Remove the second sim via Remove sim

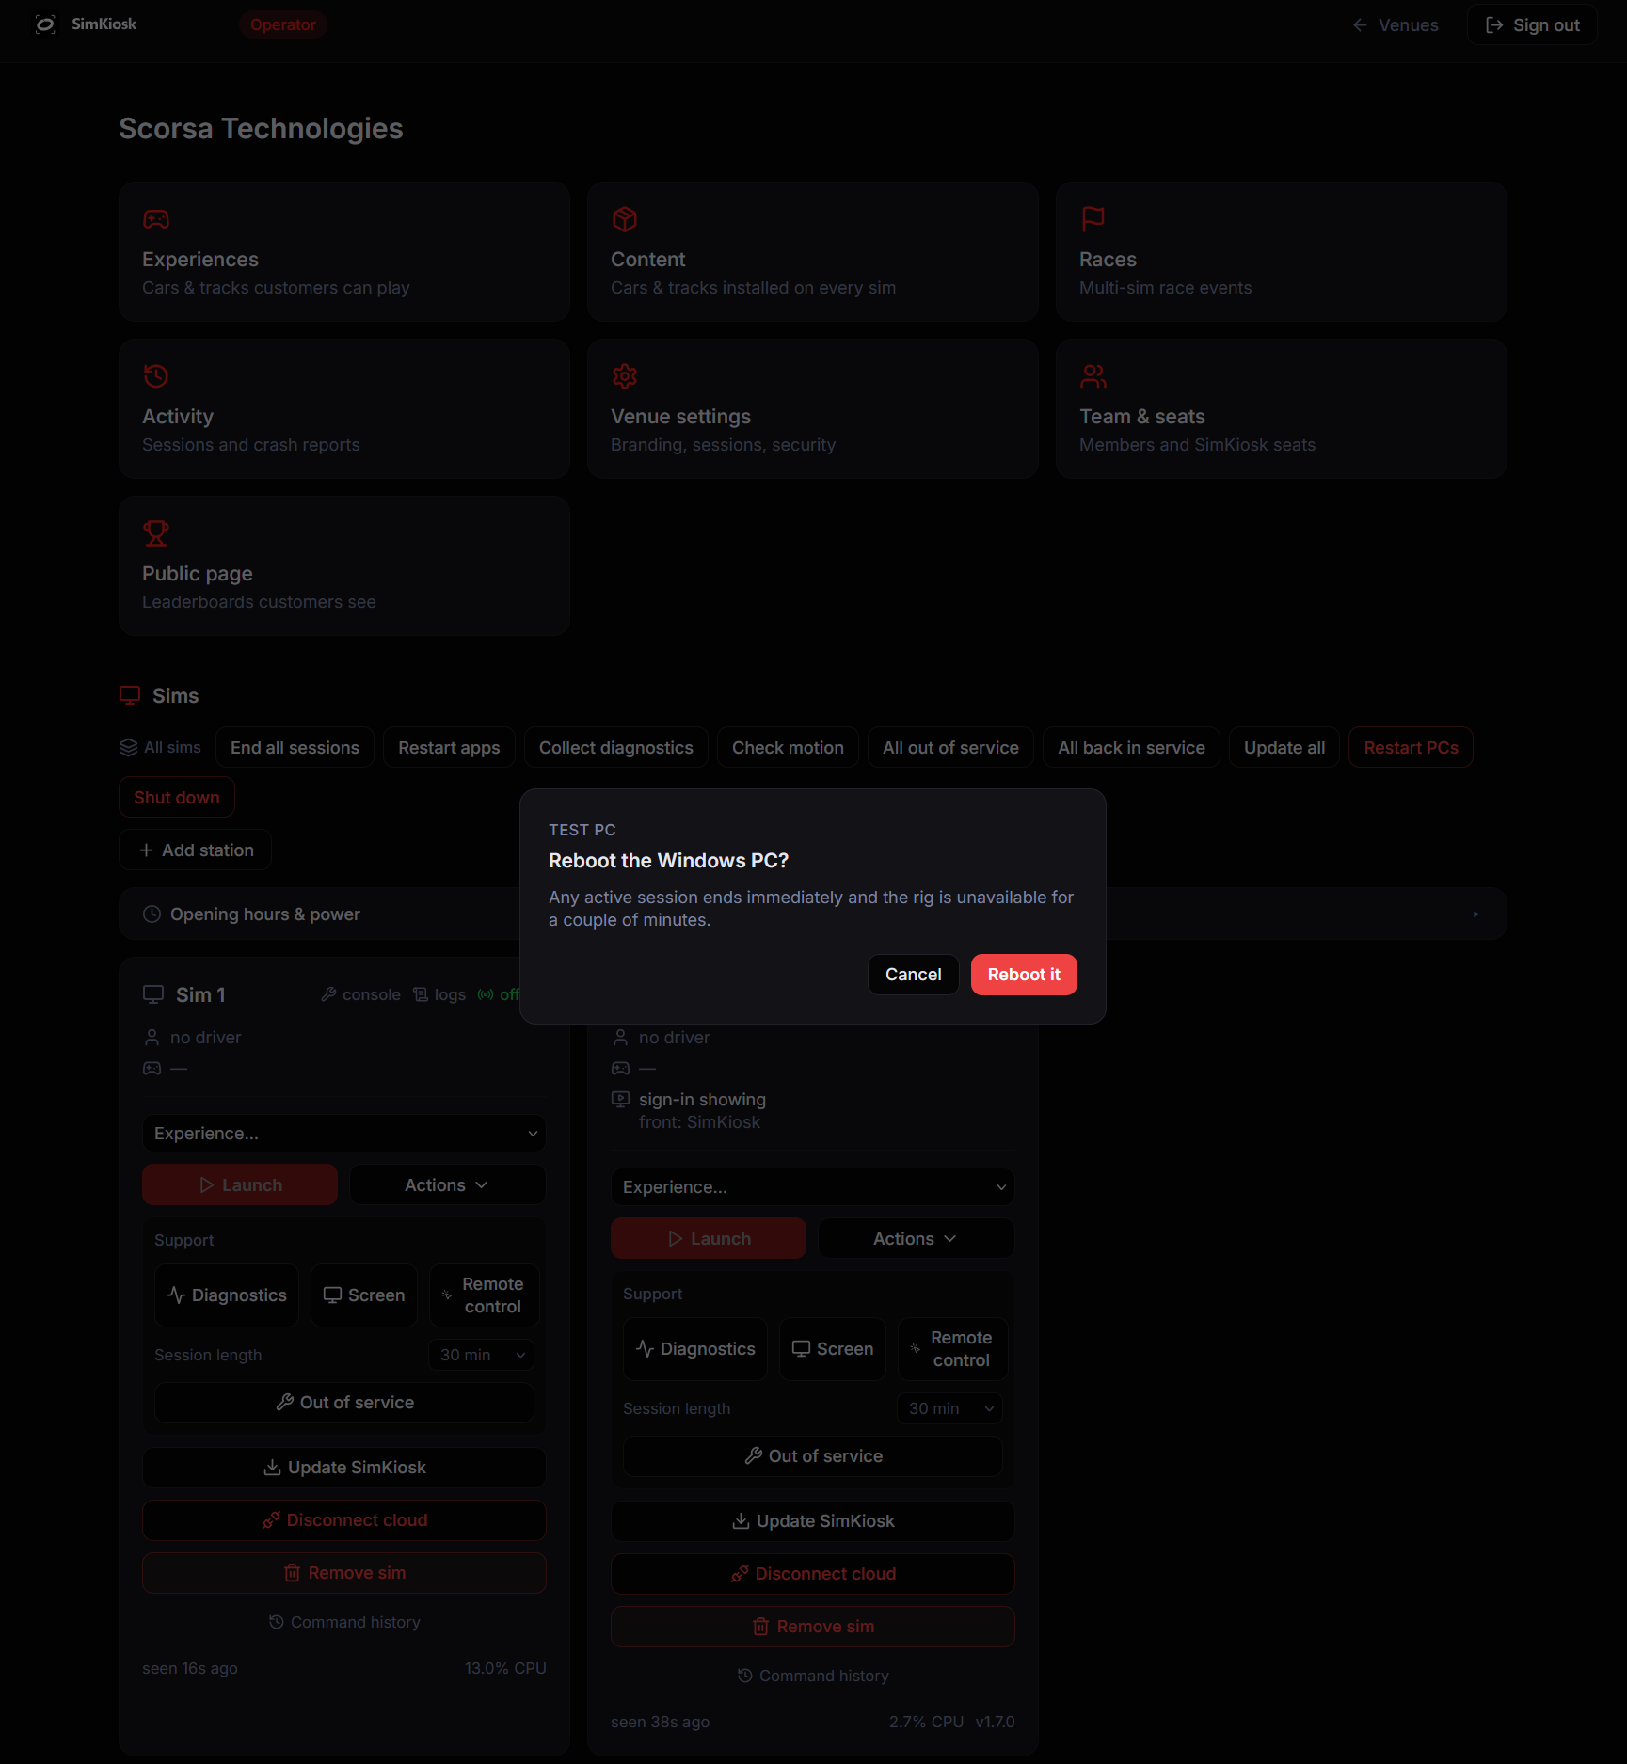(x=813, y=1627)
